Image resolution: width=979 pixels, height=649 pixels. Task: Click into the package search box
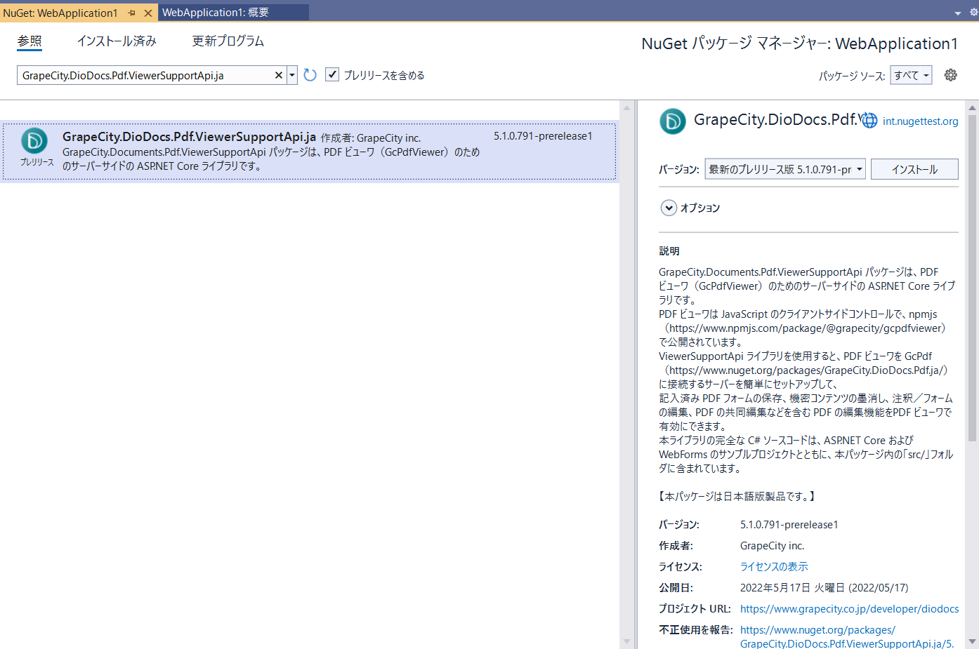pos(145,75)
